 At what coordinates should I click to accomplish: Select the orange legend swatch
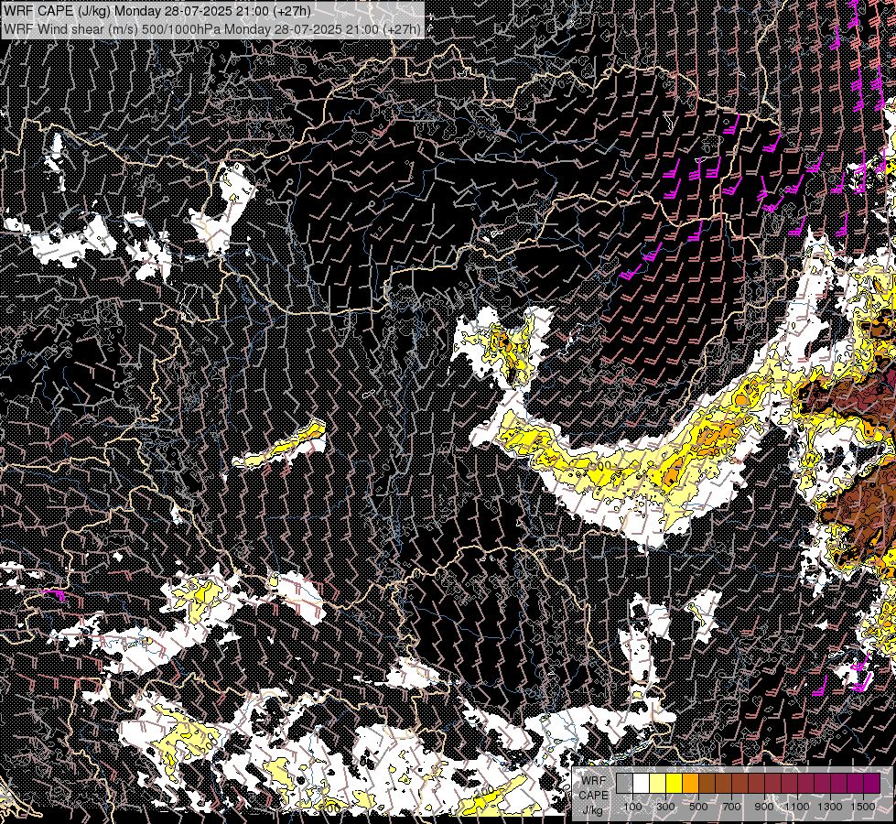coord(690,783)
